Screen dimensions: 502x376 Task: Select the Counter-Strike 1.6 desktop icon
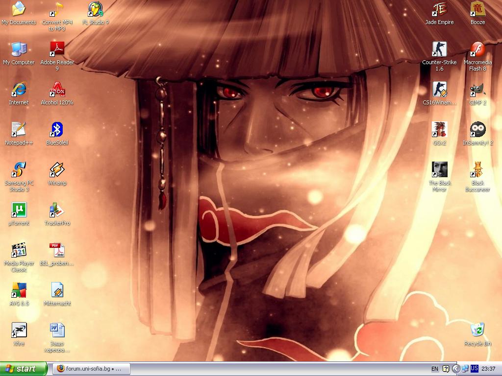(x=439, y=49)
